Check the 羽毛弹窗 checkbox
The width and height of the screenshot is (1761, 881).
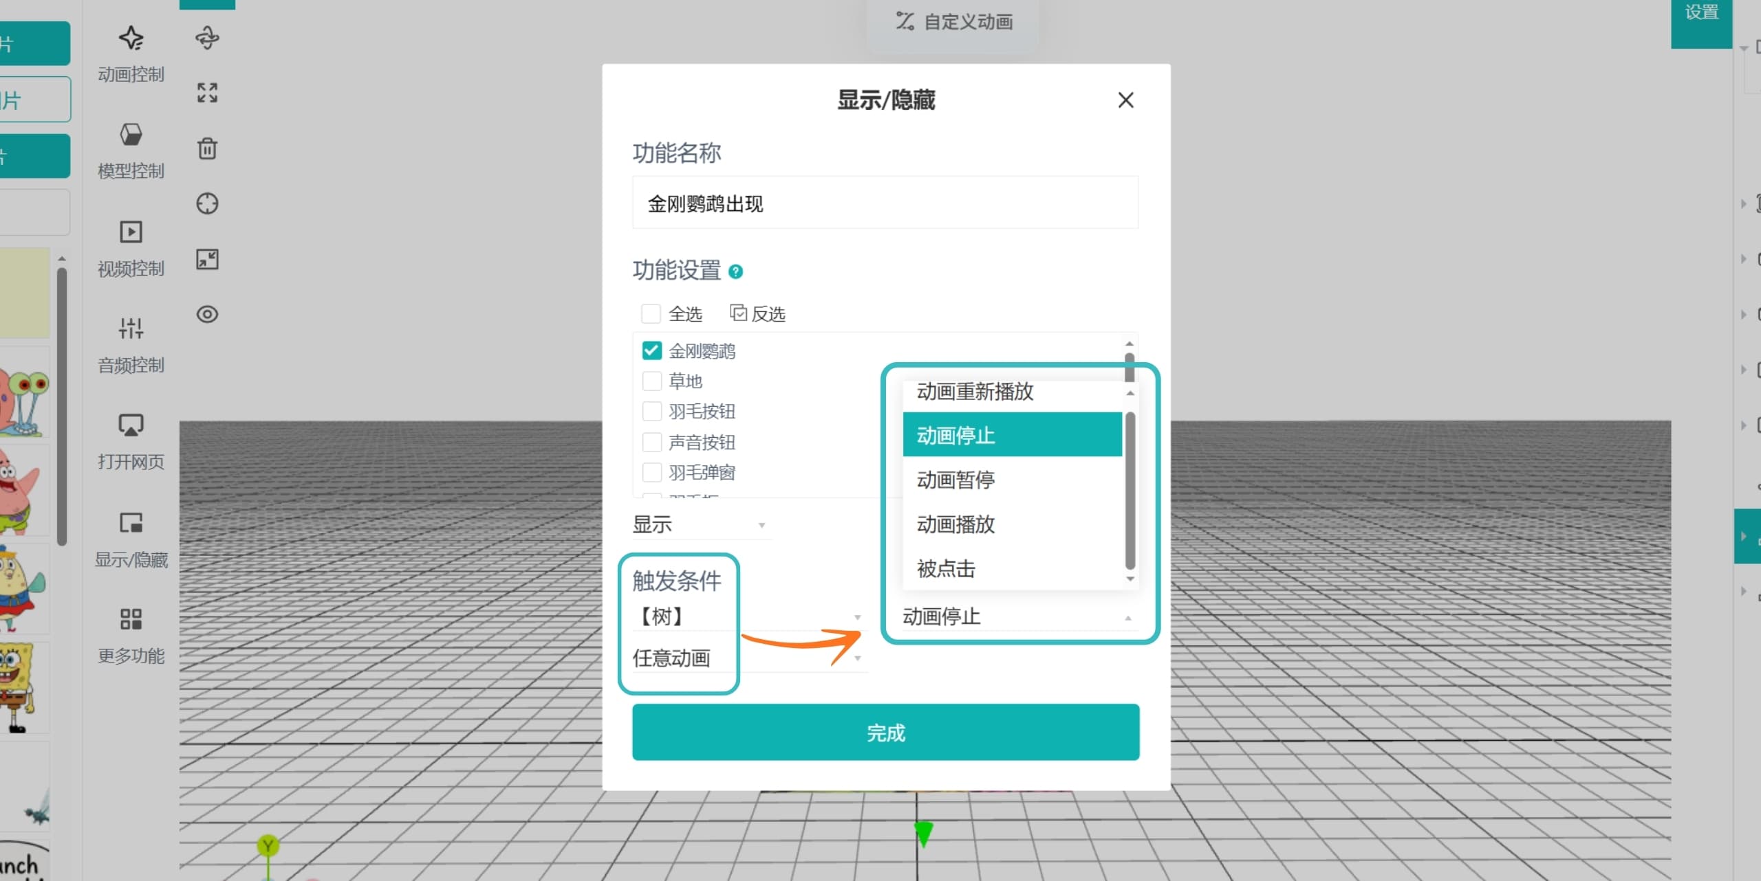(651, 472)
